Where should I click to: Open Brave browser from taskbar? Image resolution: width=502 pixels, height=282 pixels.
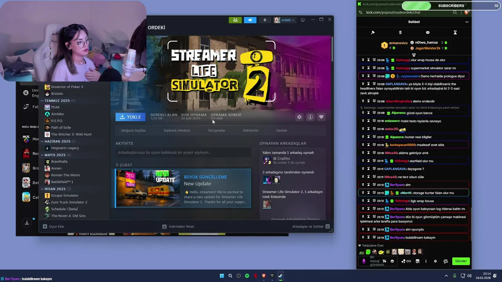(264, 276)
